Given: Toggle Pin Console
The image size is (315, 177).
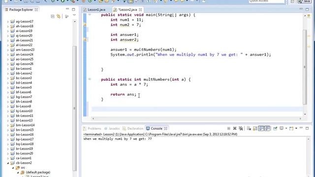Looking at the screenshot, I should click(x=275, y=128).
